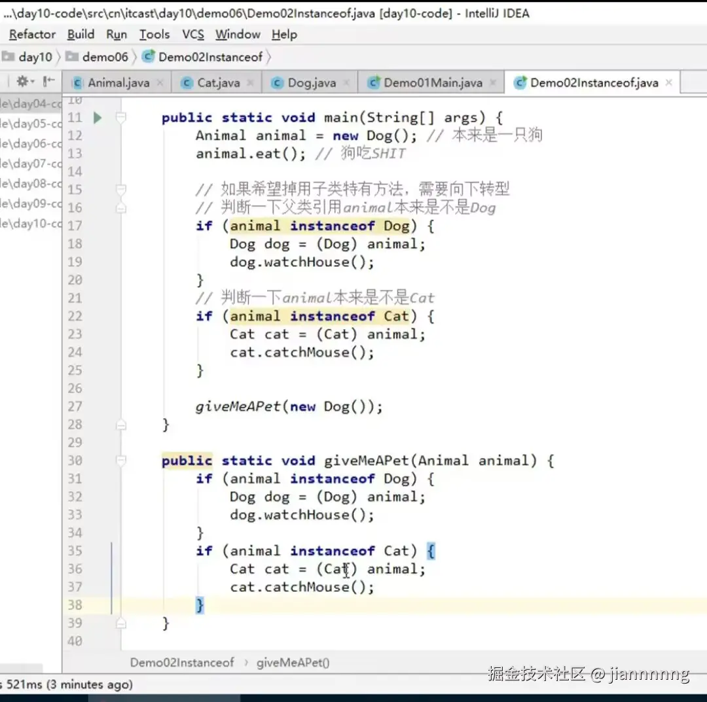Switch to the Animal.java tab
This screenshot has height=702, width=707.
(x=118, y=83)
